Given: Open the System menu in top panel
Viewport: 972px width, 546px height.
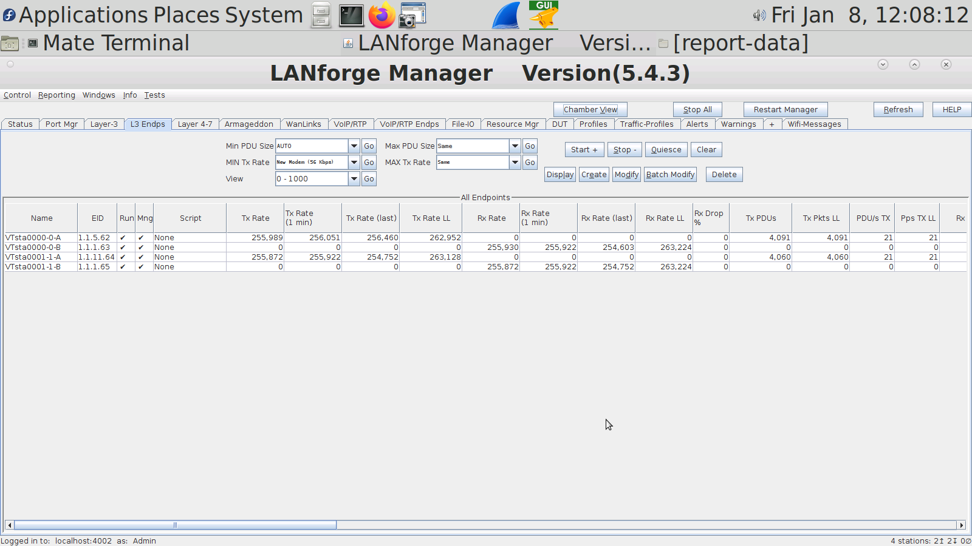Looking at the screenshot, I should coord(264,15).
